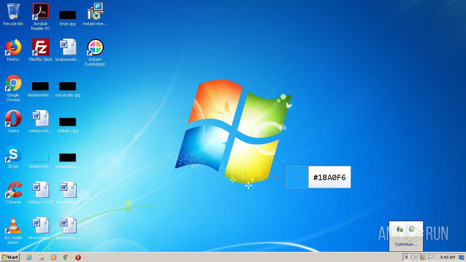
Task: Open Windows Media Player from taskbar
Action: pyautogui.click(x=54, y=257)
